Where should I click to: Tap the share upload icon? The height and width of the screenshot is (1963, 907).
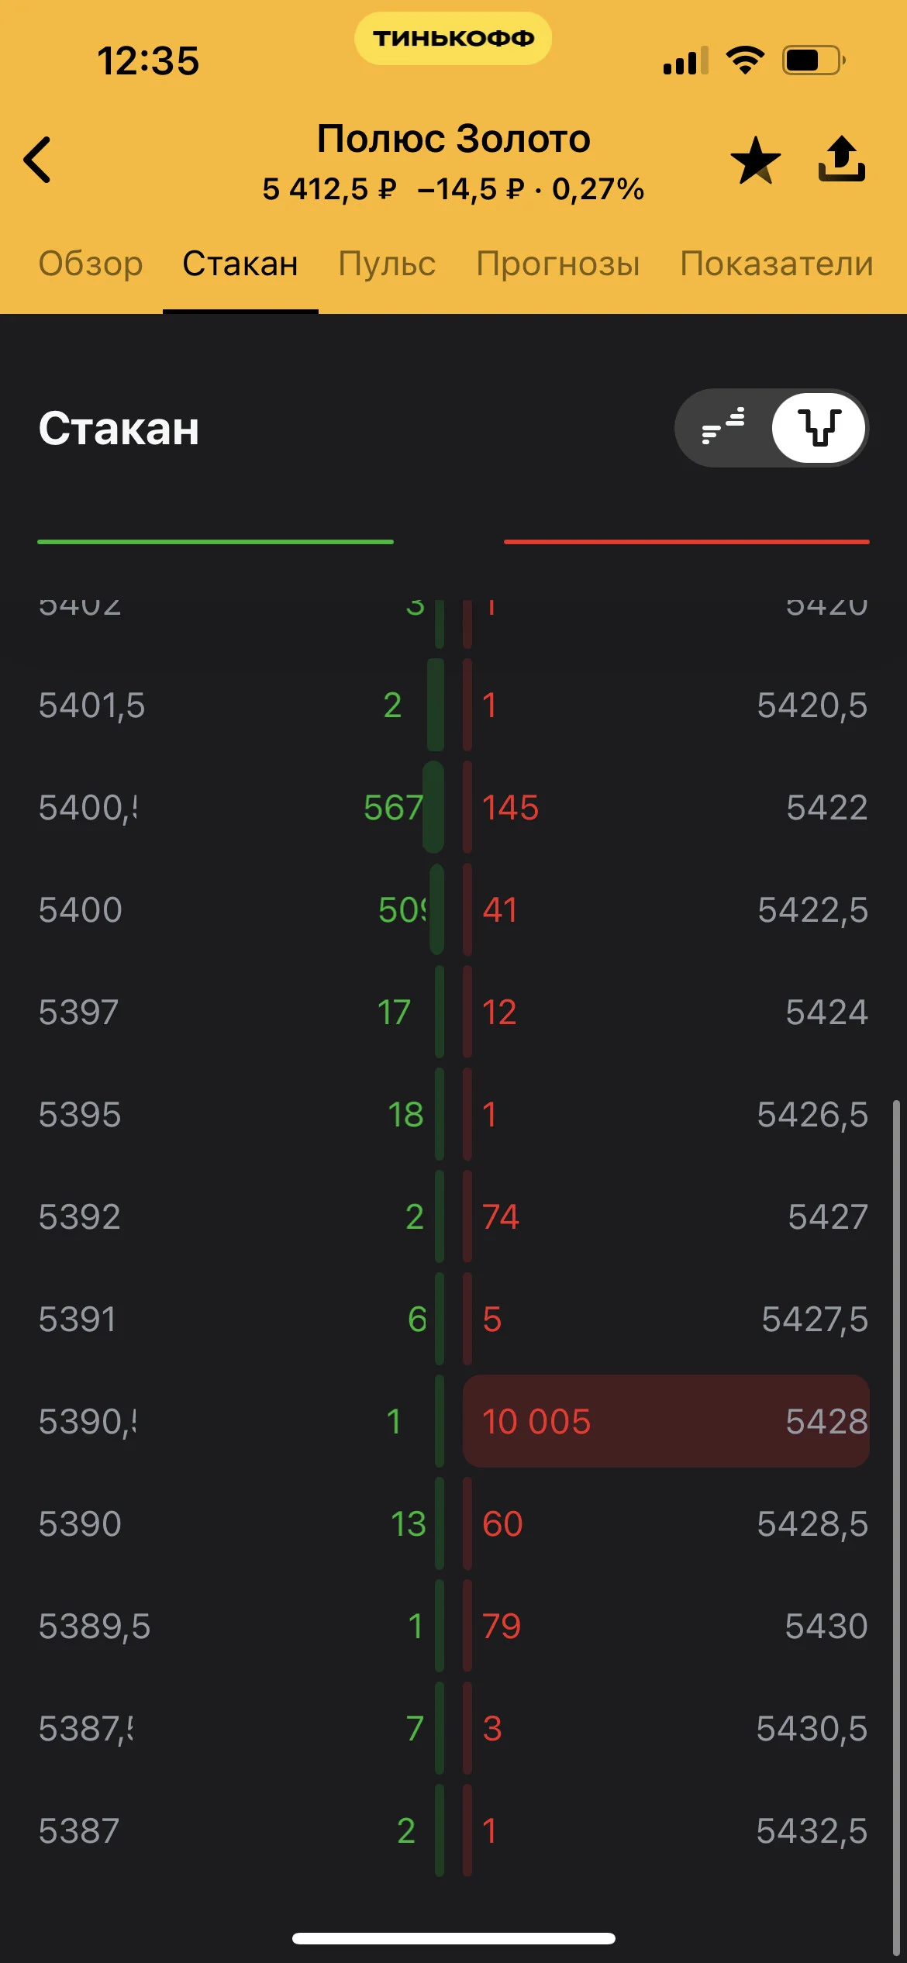point(842,159)
